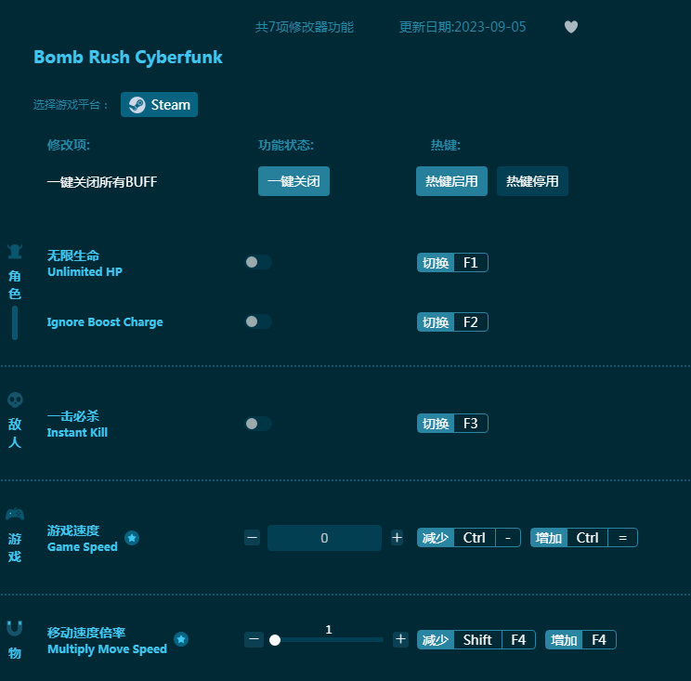Click the star icon beside Game Speed
This screenshot has width=691, height=681.
(132, 538)
